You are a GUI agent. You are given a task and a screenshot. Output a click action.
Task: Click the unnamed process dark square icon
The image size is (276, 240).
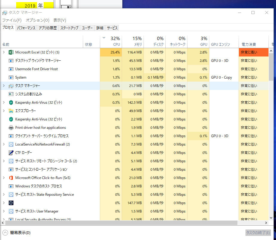(x=11, y=203)
